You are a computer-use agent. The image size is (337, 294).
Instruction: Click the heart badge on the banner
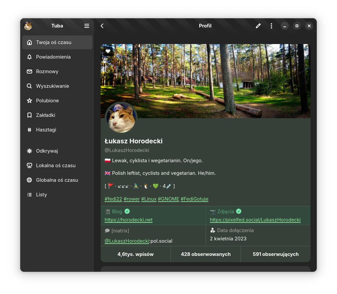pos(108,51)
